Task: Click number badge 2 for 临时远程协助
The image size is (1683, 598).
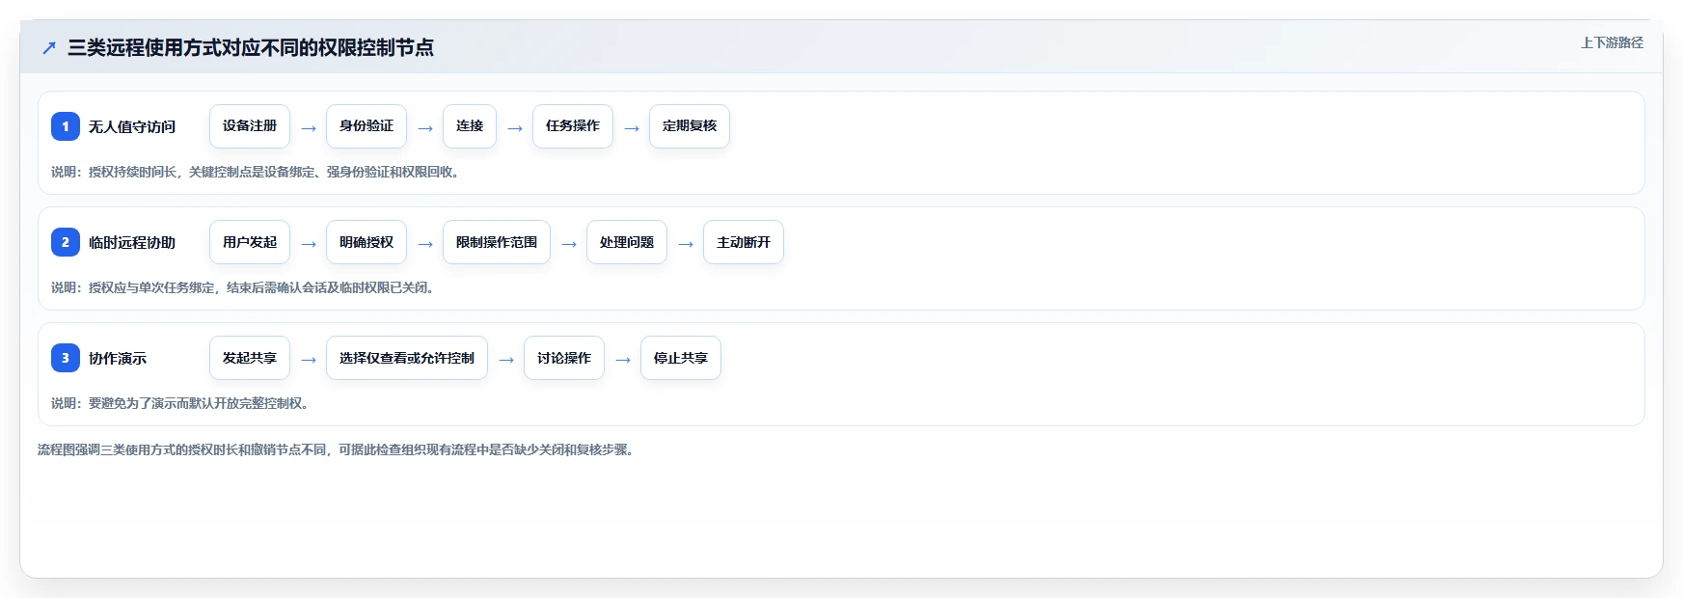Action: [x=66, y=242]
